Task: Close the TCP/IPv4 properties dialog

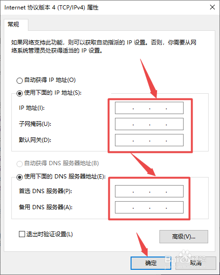Action: [212, 7]
